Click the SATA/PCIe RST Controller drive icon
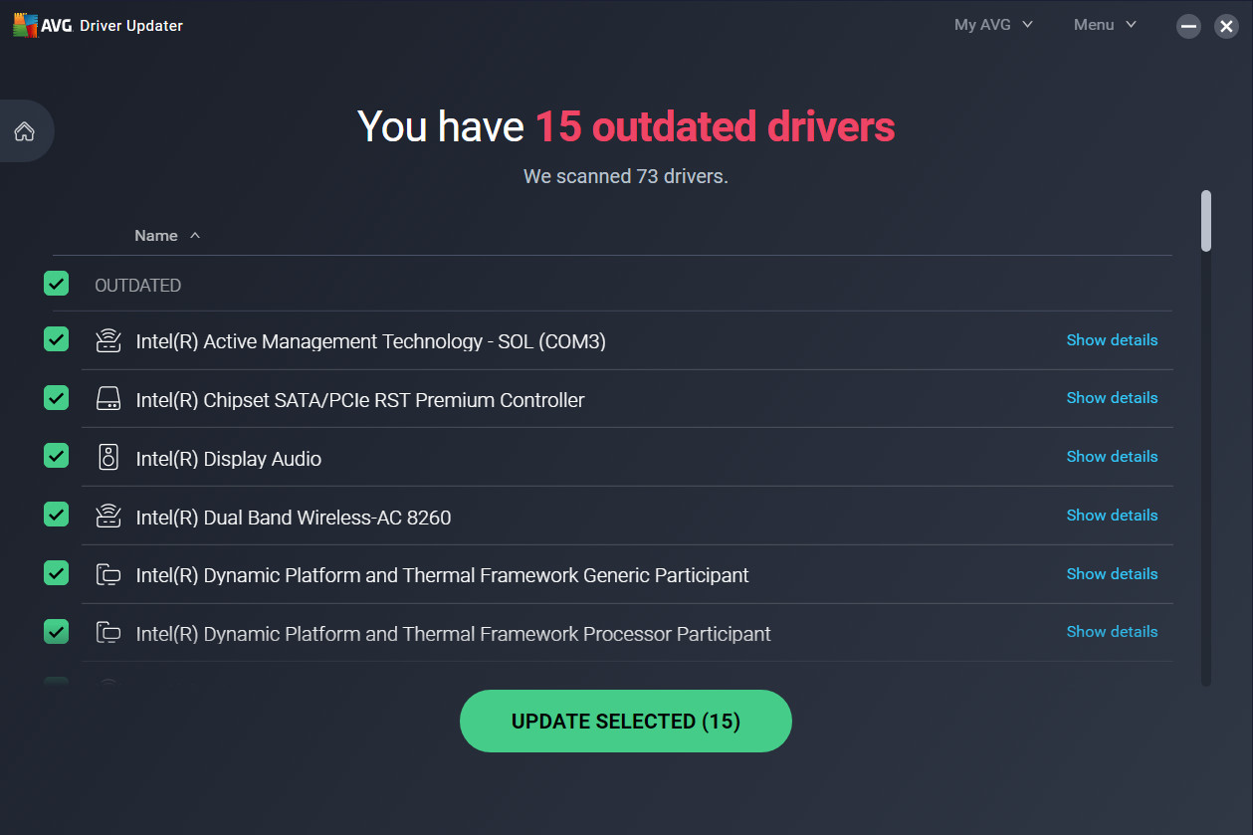This screenshot has height=835, width=1253. point(108,400)
